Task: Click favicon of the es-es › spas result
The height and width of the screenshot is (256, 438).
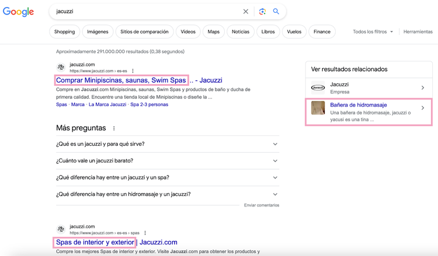Action: 61,229
